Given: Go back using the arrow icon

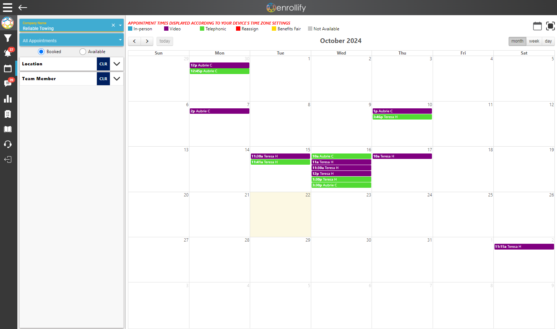Looking at the screenshot, I should [23, 8].
